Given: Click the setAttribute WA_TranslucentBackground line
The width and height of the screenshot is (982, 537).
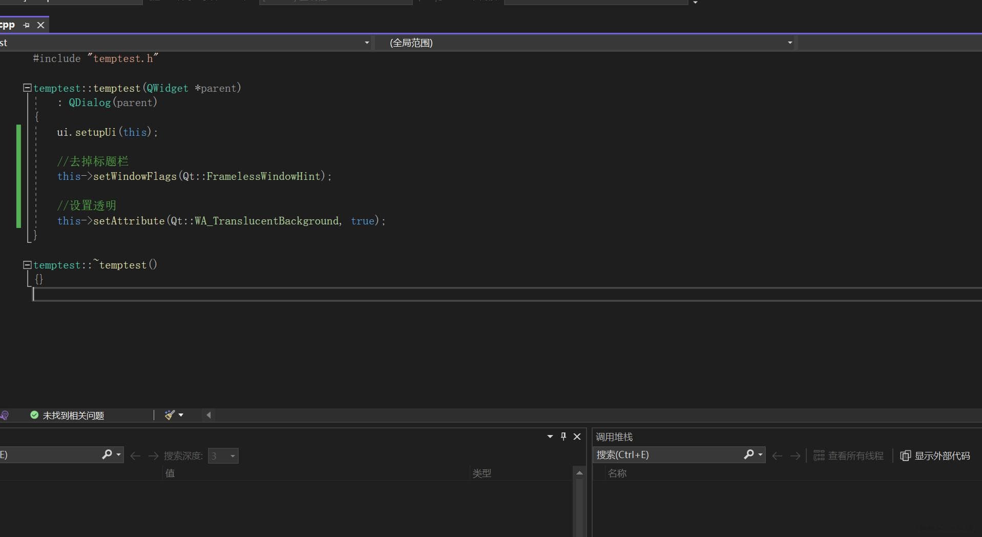Looking at the screenshot, I should [x=221, y=221].
